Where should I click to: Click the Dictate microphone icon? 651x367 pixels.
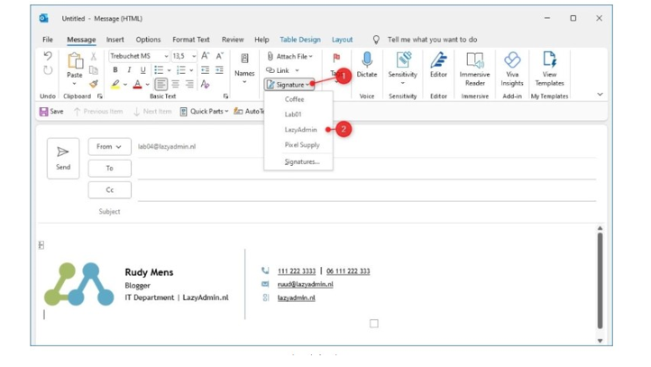coord(366,61)
